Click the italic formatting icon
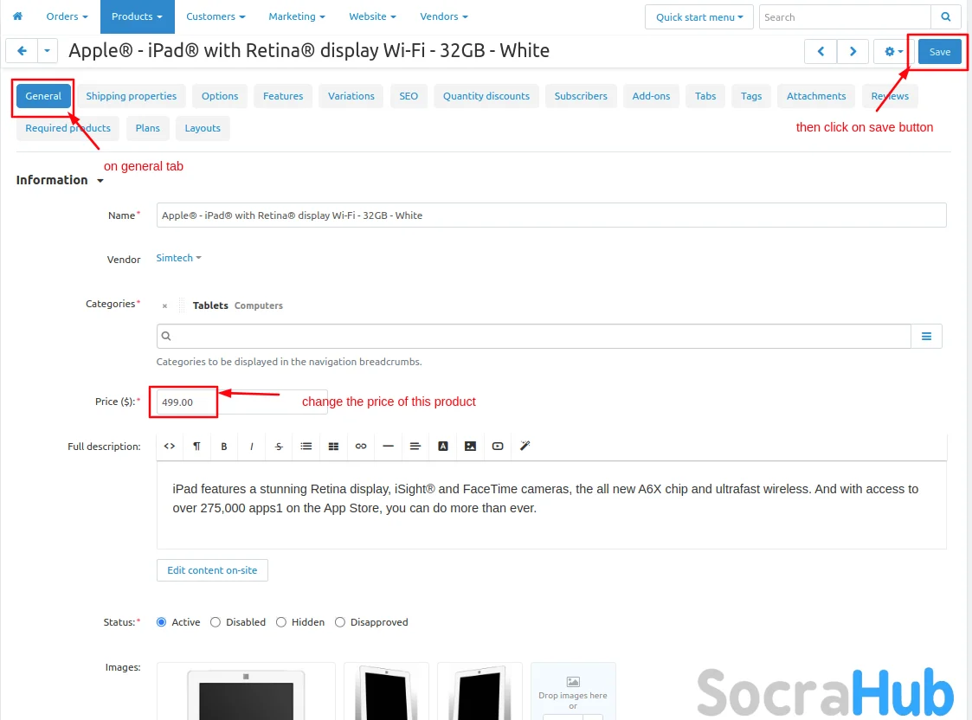Image resolution: width=972 pixels, height=720 pixels. coord(251,447)
